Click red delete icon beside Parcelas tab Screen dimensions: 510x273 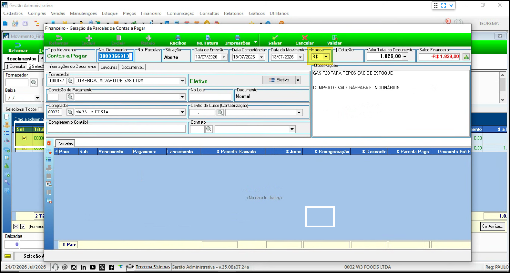[x=49, y=143]
